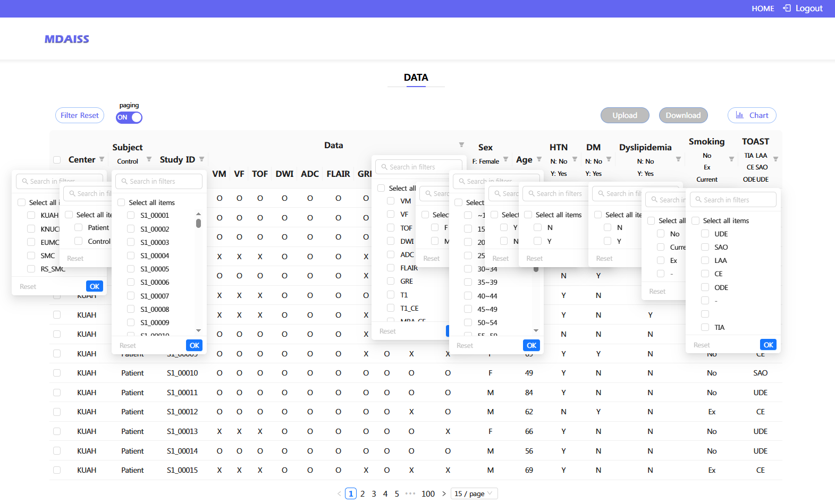Click the filter icon beside Center header

click(102, 159)
